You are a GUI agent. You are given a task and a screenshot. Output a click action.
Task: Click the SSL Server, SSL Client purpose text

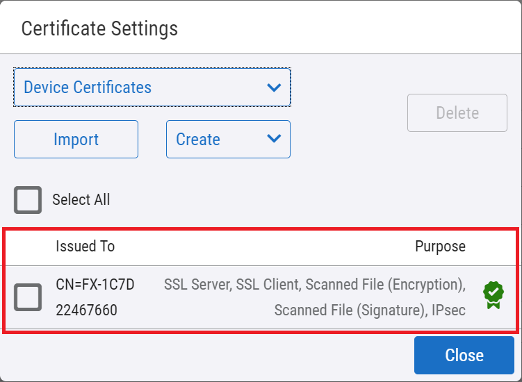pos(233,285)
